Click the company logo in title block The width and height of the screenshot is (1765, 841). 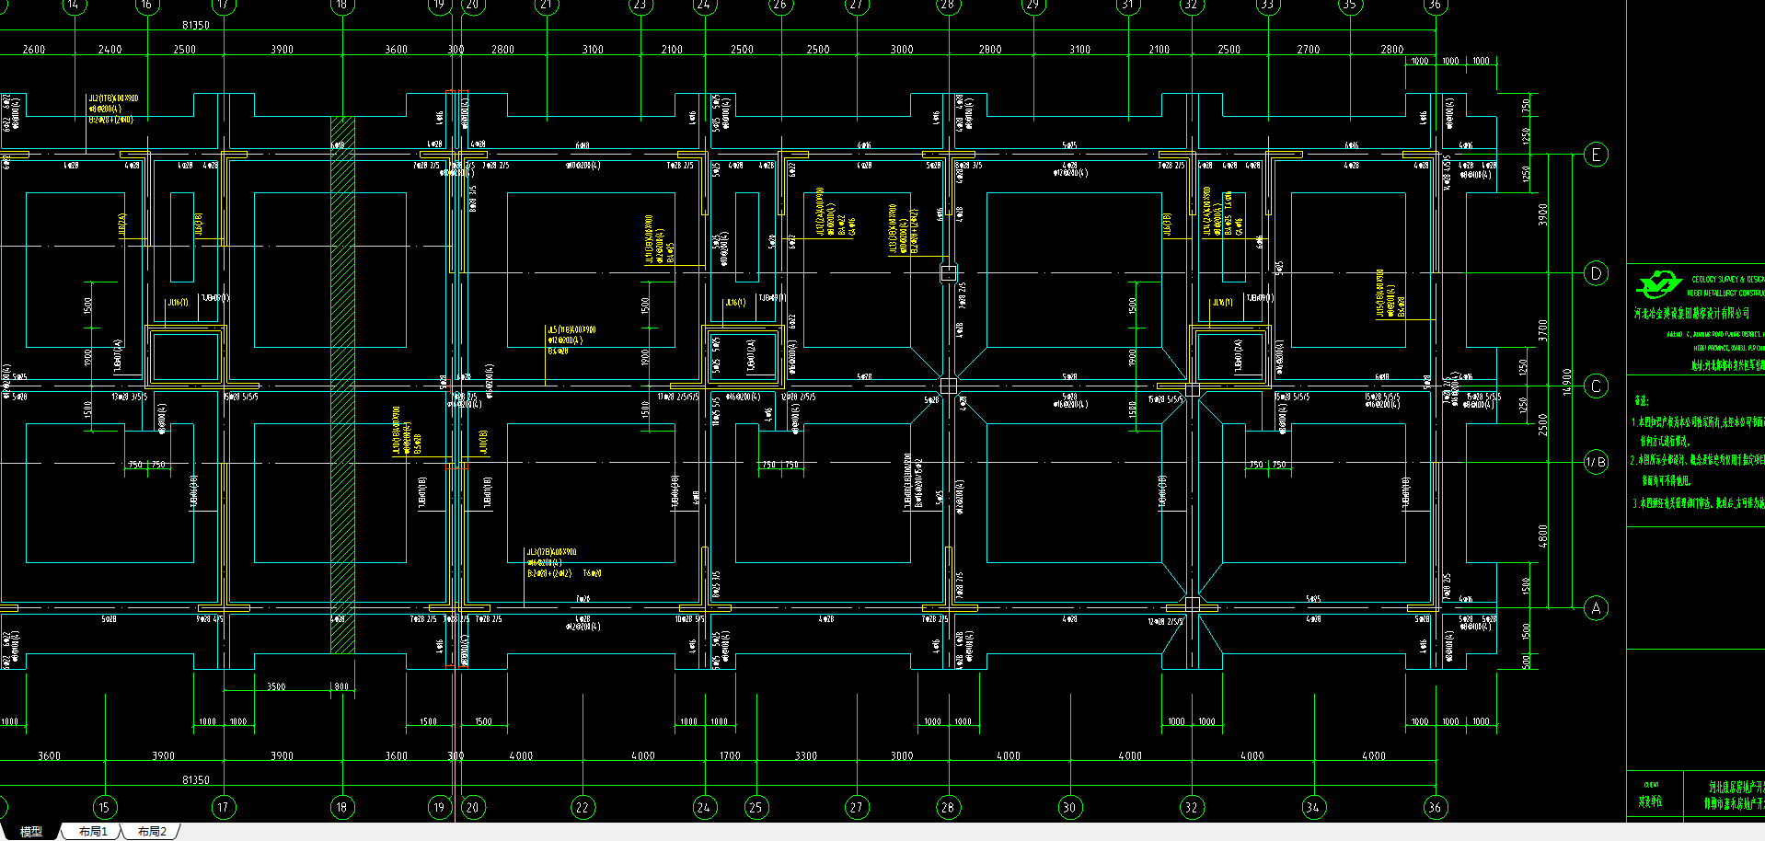point(1659,283)
